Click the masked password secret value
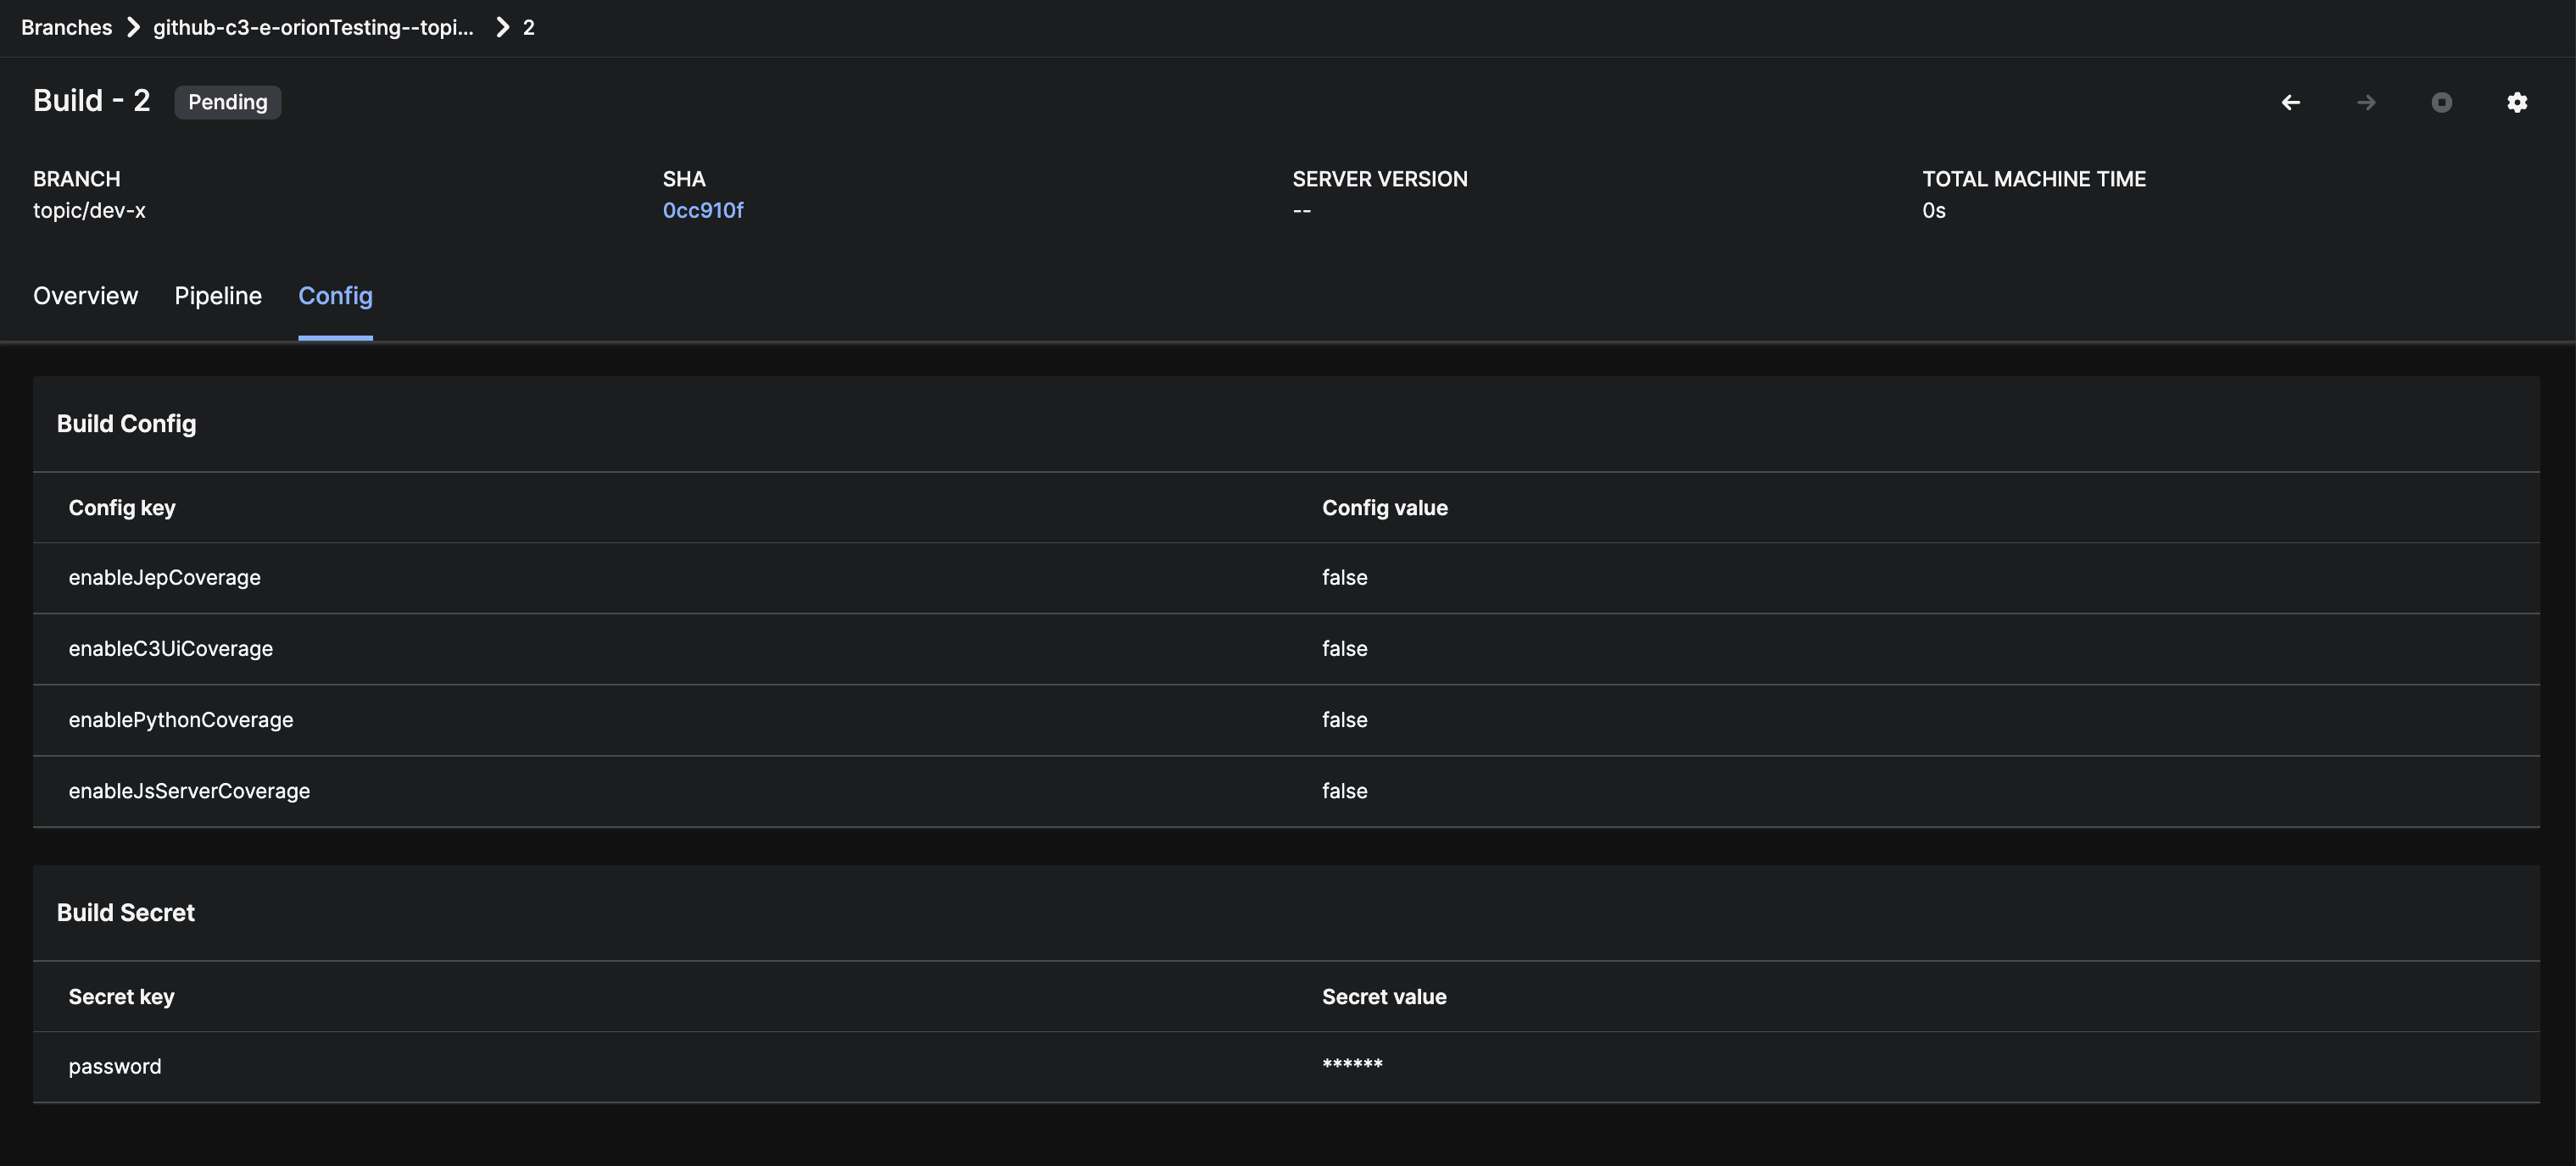The width and height of the screenshot is (2576, 1166). [x=1352, y=1064]
